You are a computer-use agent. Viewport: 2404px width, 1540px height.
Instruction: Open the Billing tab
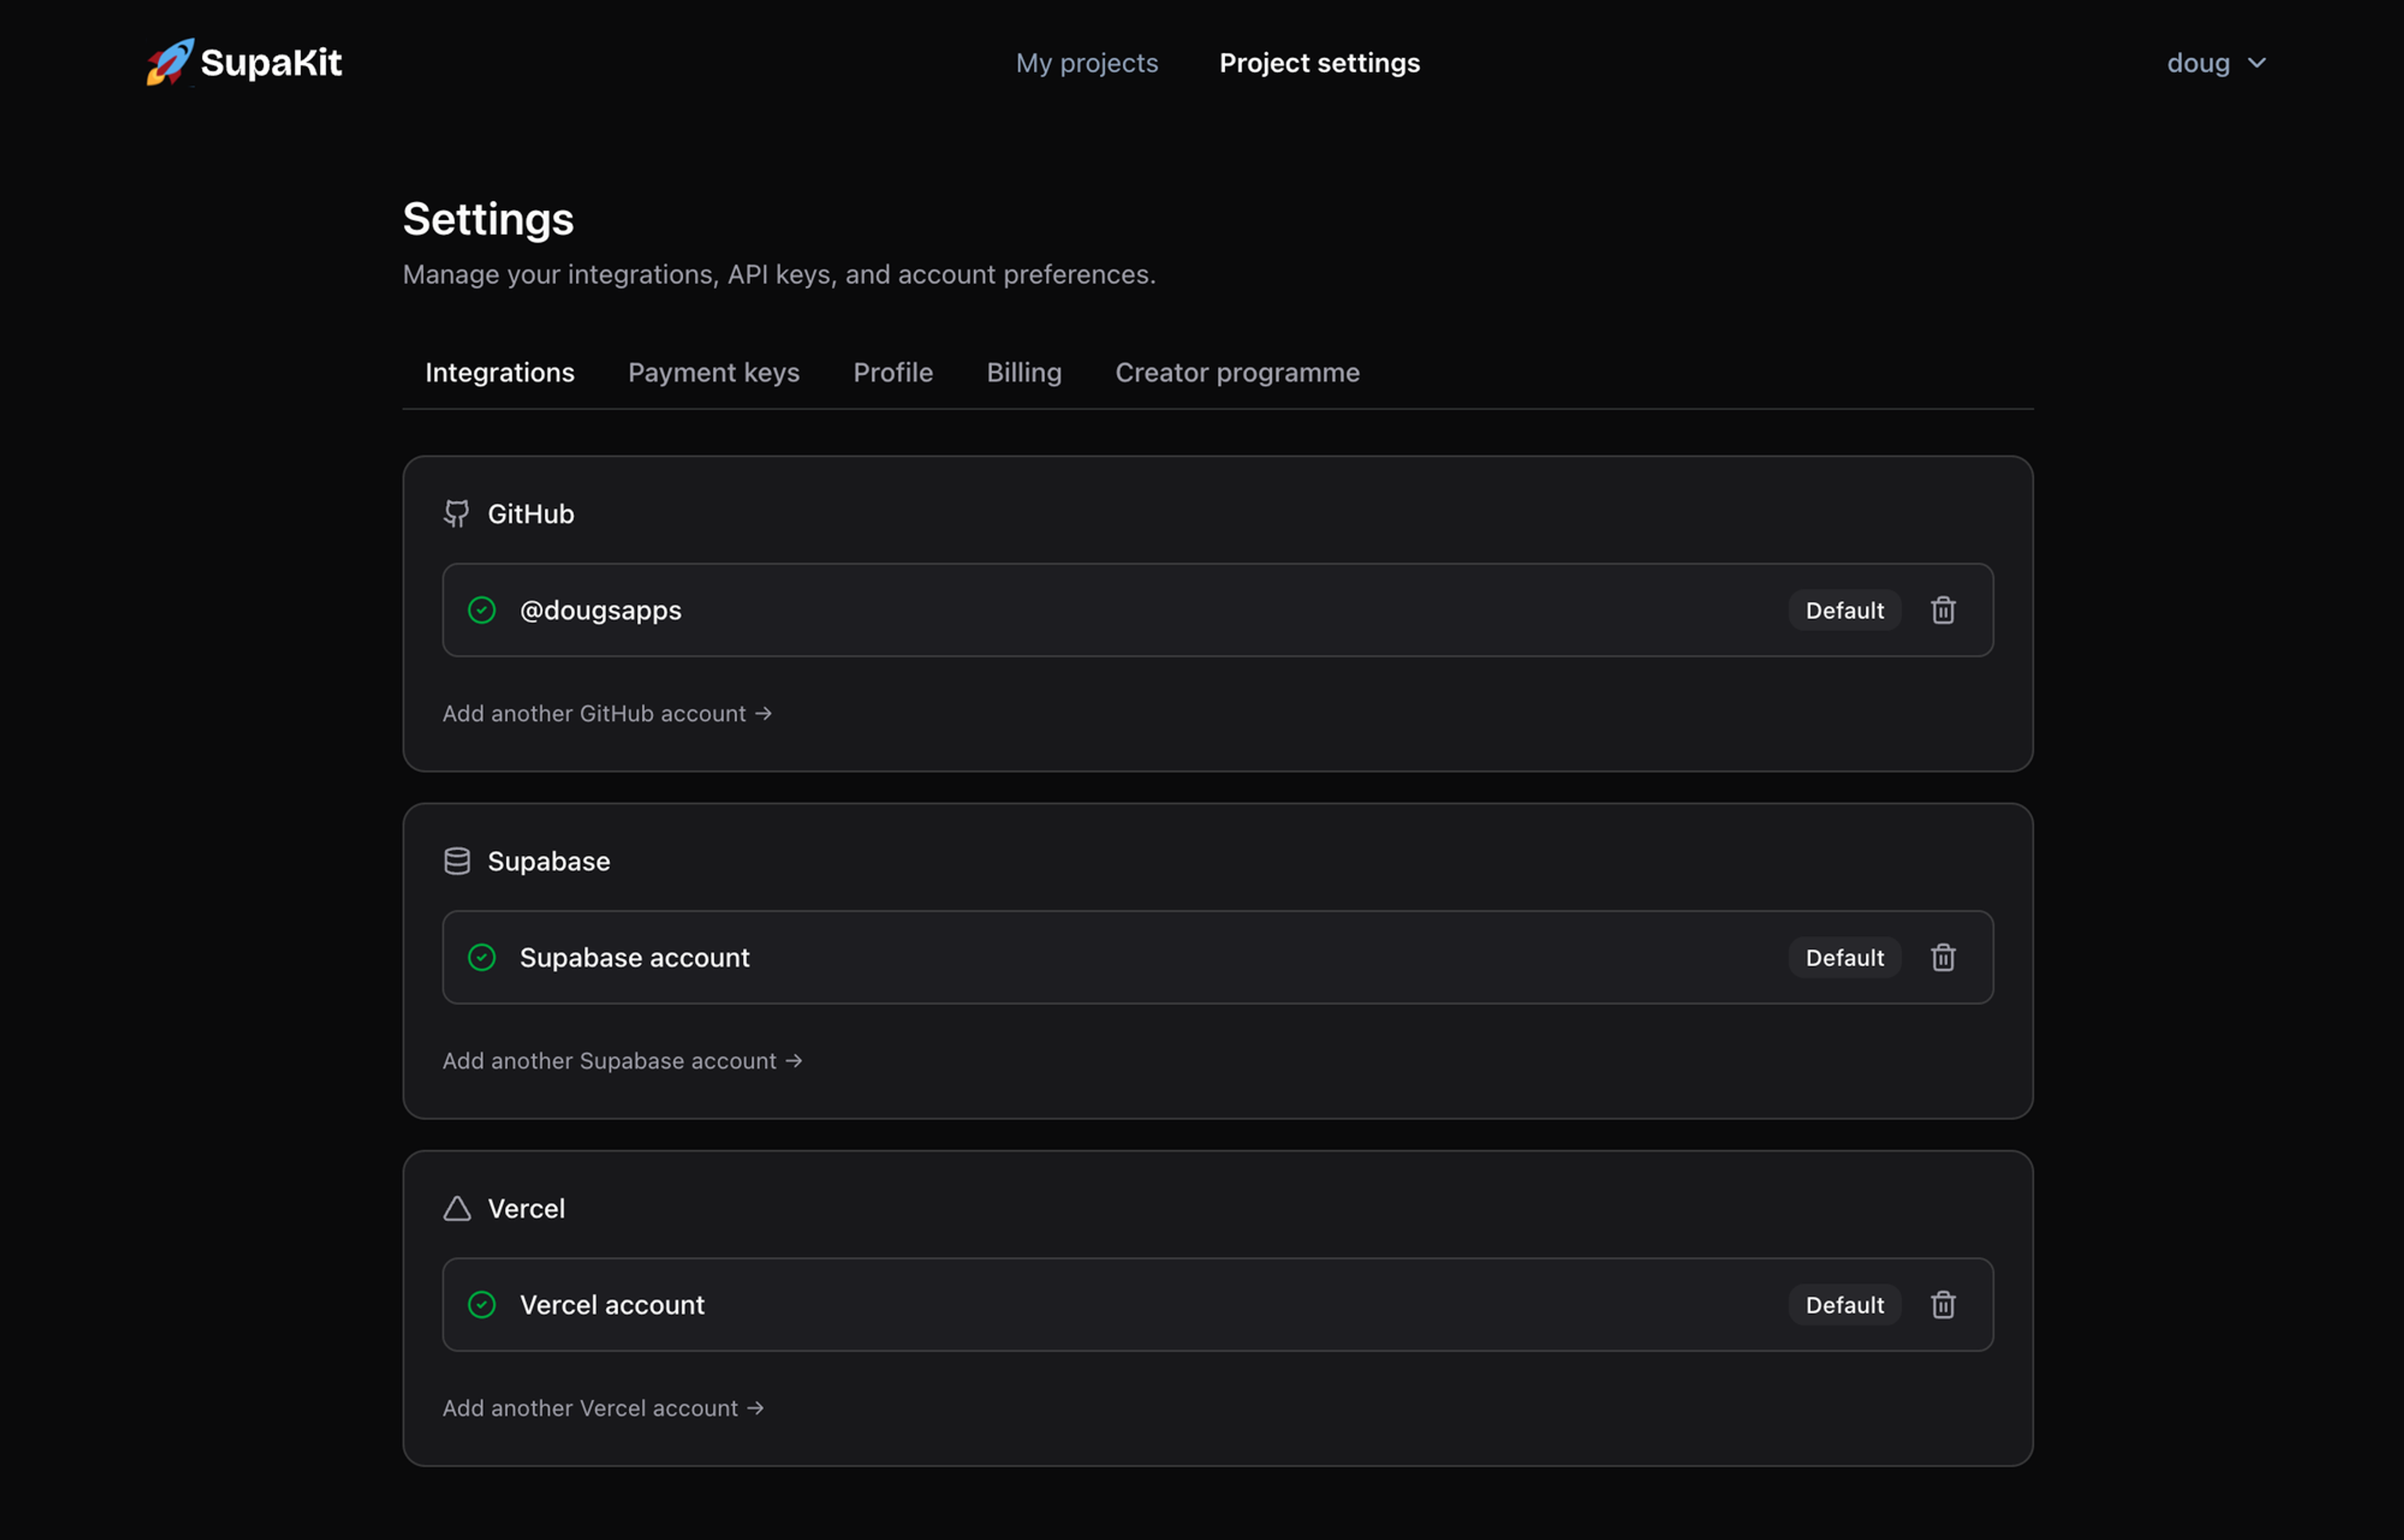1024,372
